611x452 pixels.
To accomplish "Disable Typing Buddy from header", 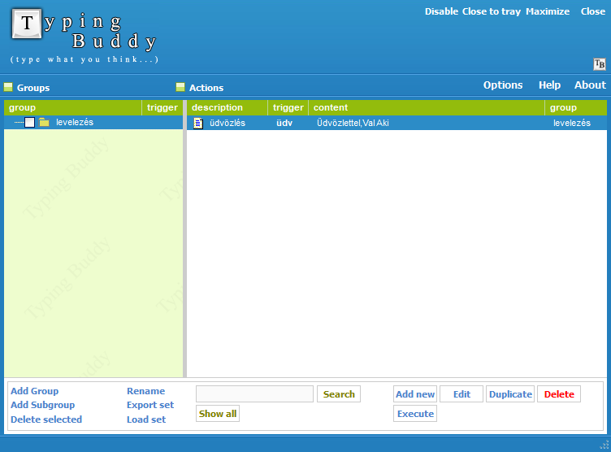I will pyautogui.click(x=441, y=11).
